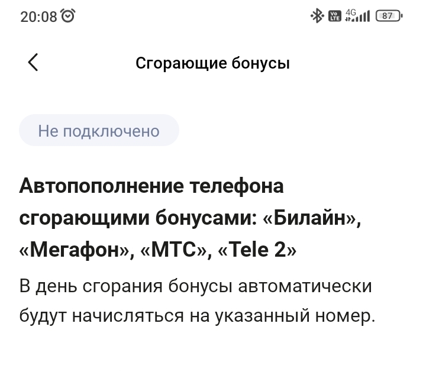426x375 pixels.
Task: Click the word «Автопополнение» in the heading
Action: click(101, 186)
